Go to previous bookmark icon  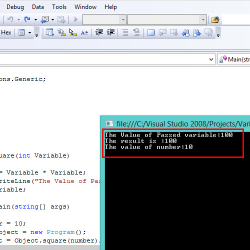click(x=162, y=32)
